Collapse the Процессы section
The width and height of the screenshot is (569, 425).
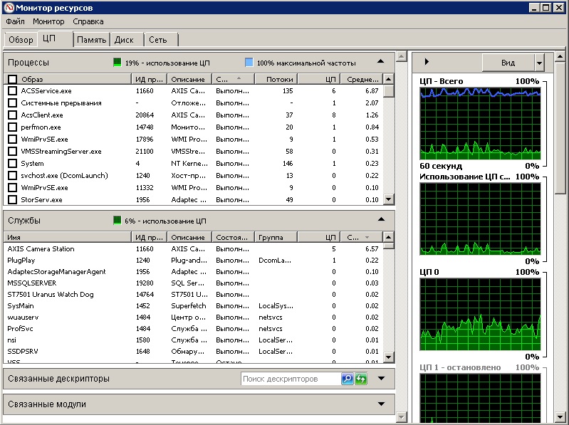pos(381,62)
